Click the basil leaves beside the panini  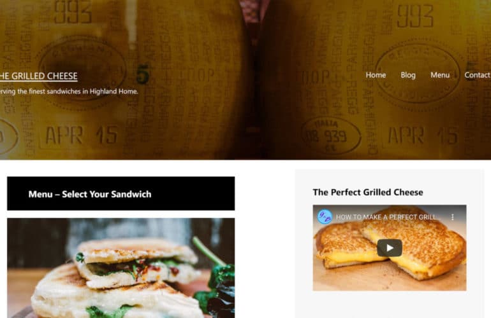pyautogui.click(x=219, y=281)
